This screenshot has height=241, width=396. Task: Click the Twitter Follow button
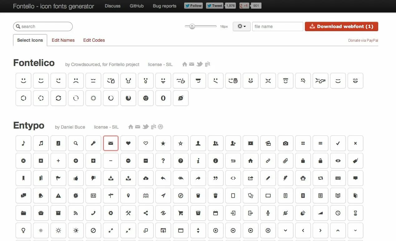pos(193,6)
